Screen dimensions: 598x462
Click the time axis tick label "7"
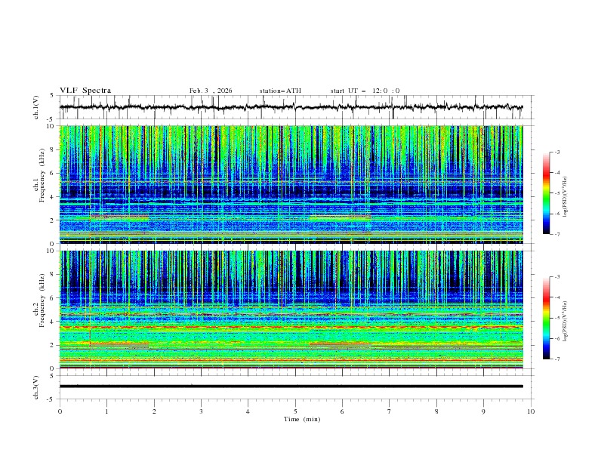390,411
